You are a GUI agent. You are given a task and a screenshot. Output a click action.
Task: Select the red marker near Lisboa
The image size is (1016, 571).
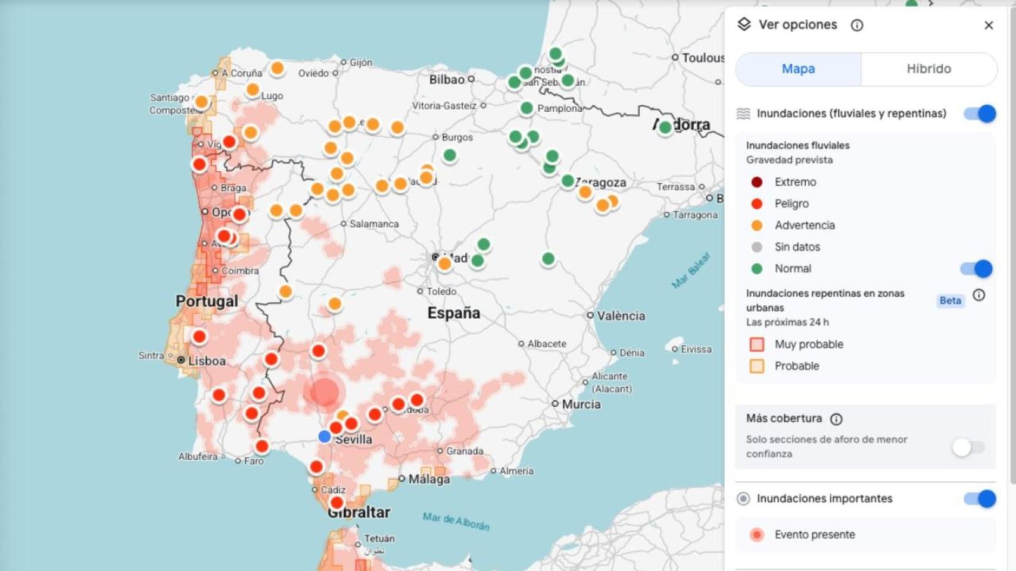[x=198, y=336]
